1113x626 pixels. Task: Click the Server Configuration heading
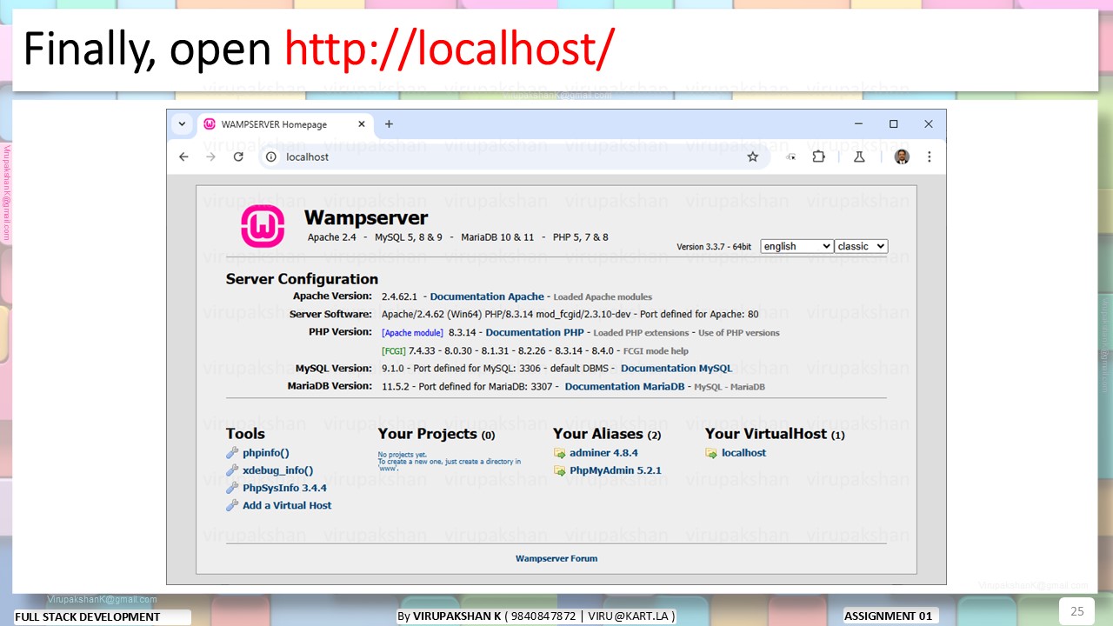coord(302,279)
